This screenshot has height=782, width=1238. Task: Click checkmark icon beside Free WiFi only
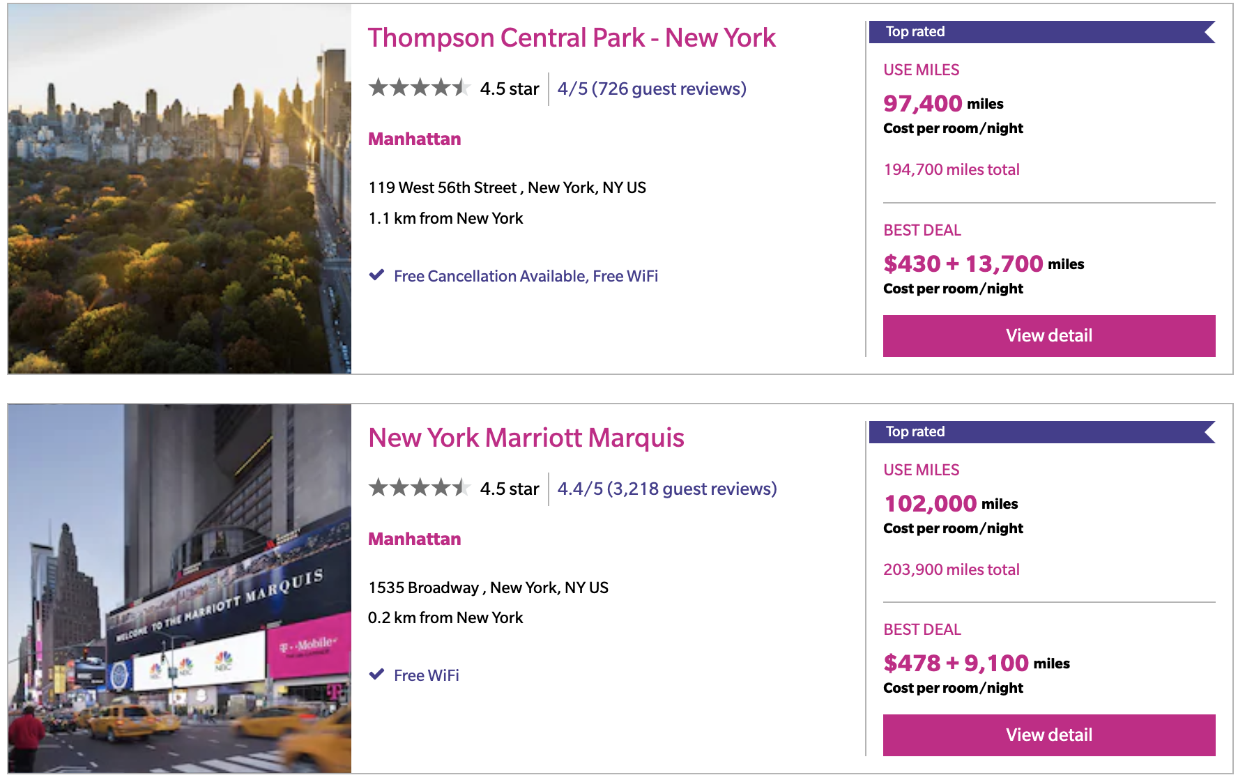376,675
